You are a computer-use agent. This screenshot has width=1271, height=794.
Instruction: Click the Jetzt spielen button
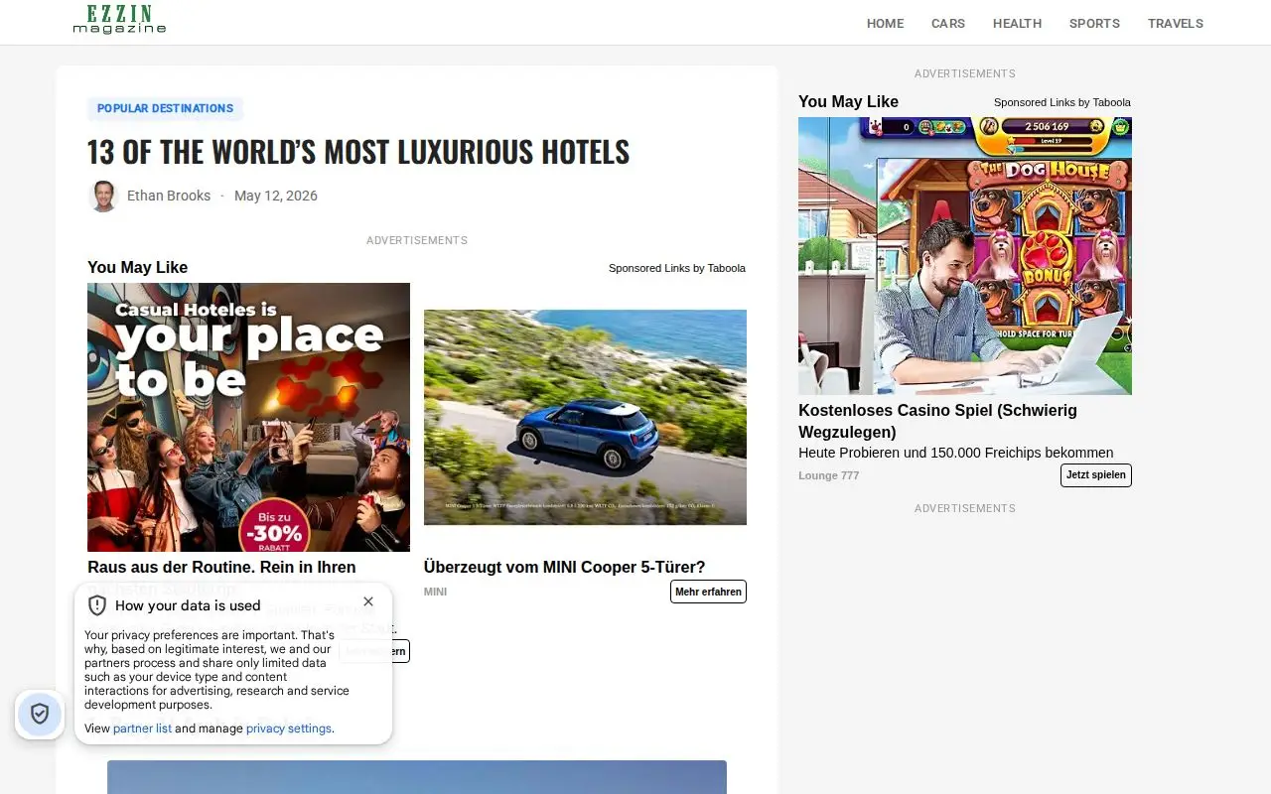click(x=1096, y=475)
